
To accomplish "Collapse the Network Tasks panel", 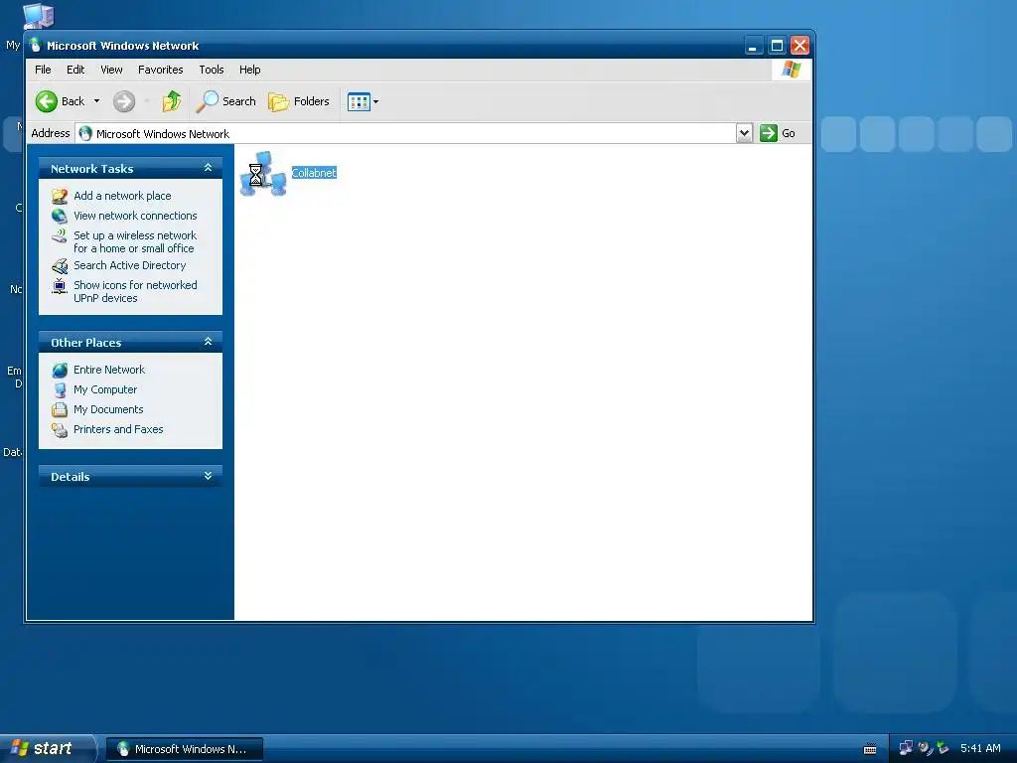I will [208, 167].
